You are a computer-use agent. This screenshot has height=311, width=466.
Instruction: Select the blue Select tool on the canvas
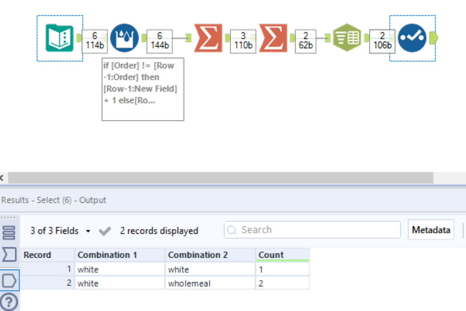click(x=412, y=38)
